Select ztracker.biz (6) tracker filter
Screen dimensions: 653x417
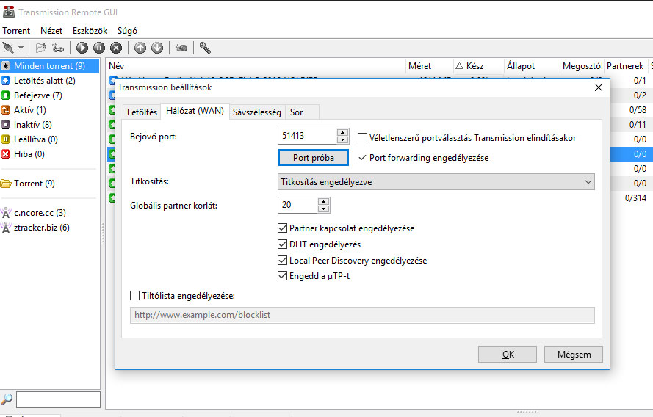49,228
